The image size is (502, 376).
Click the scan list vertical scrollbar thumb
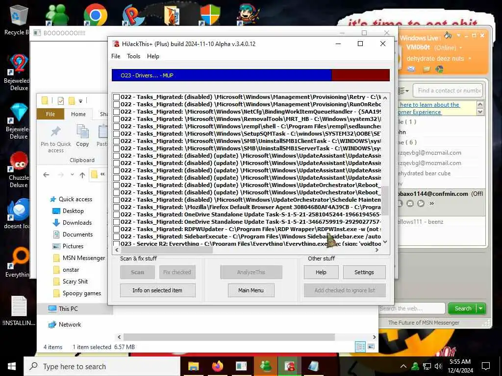point(385,201)
